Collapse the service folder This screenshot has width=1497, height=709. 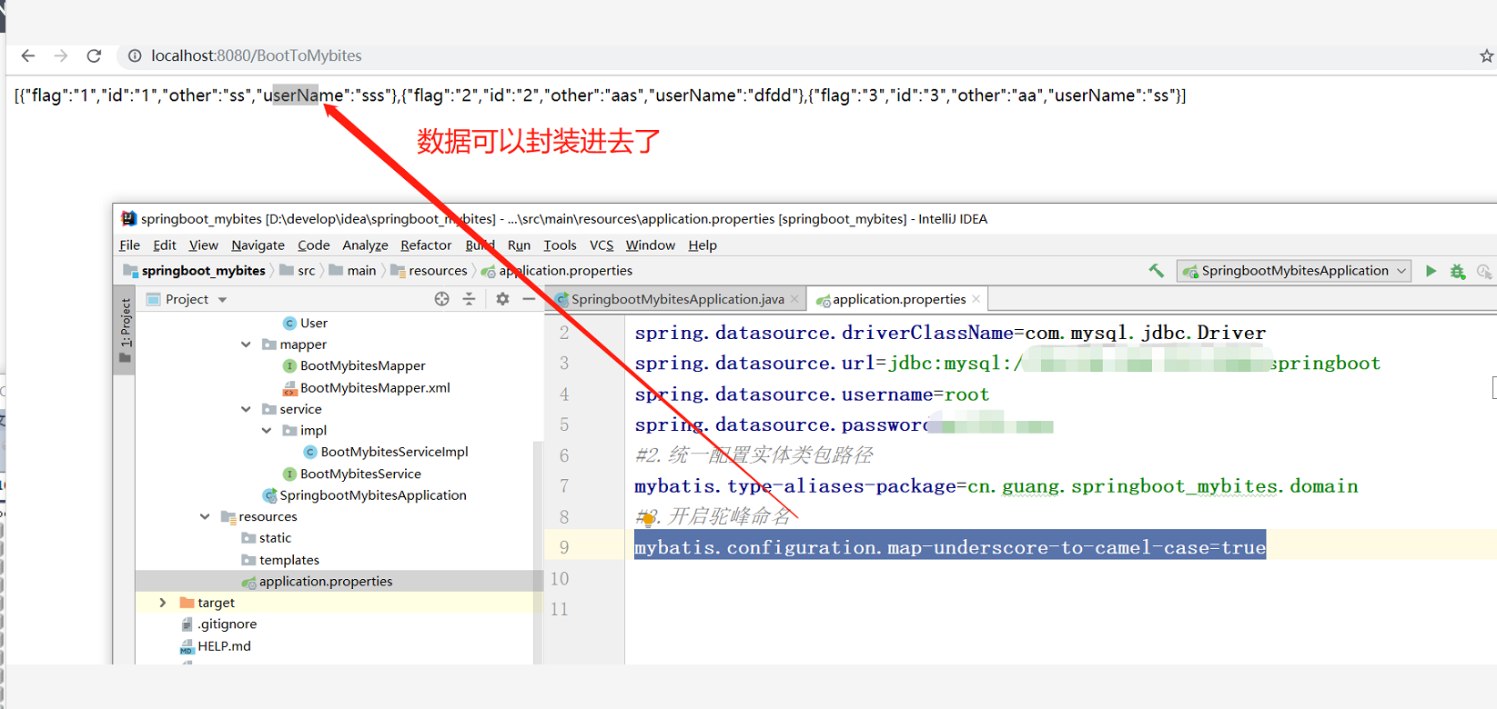point(246,409)
